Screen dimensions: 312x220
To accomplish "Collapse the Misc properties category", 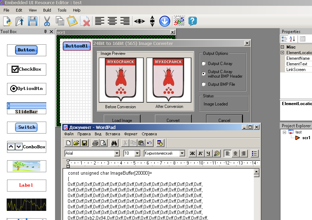I will [x=282, y=47].
